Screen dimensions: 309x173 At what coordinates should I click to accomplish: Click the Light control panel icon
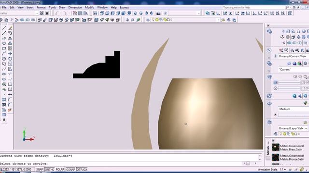click(269, 77)
